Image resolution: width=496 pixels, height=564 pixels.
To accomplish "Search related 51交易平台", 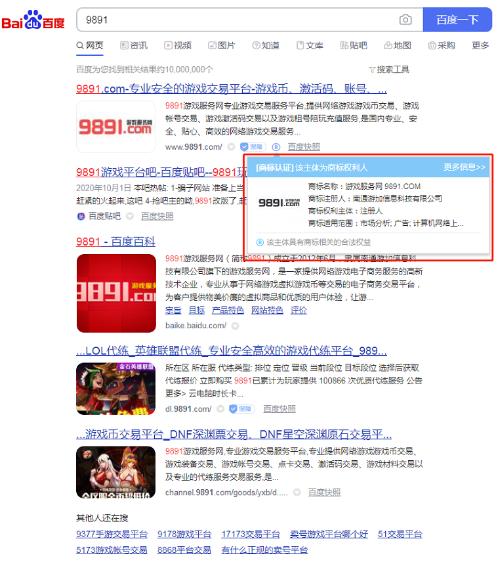I will click(x=400, y=534).
